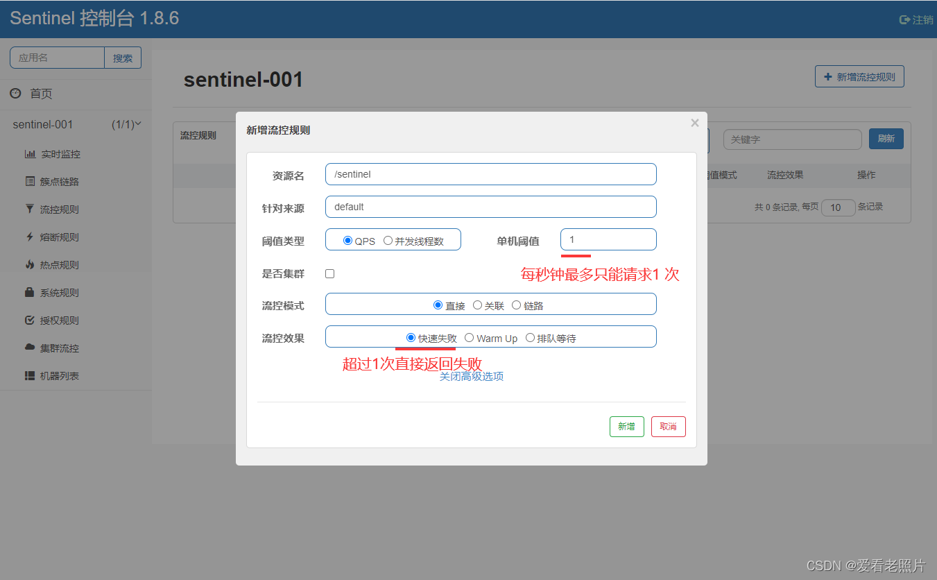Viewport: 937px width, 580px height.
Task: Select Warm Up flow control effect
Action: [x=470, y=338]
